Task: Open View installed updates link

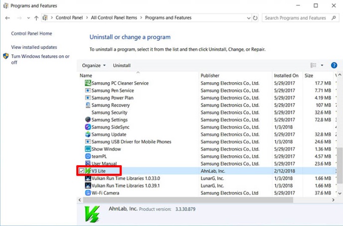Action: [34, 47]
